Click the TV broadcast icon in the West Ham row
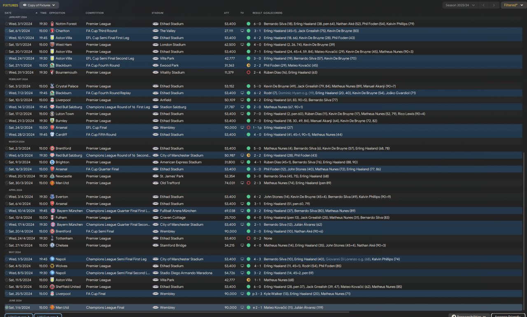This screenshot has height=317, width=527. [242, 45]
